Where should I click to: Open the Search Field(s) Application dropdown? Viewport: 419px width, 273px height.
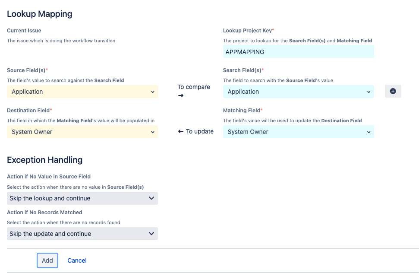(x=298, y=92)
